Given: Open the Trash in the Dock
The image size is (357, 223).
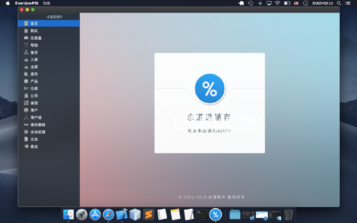Looking at the screenshot, I should tap(289, 214).
